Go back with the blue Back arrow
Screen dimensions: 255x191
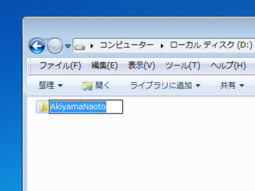coord(37,46)
